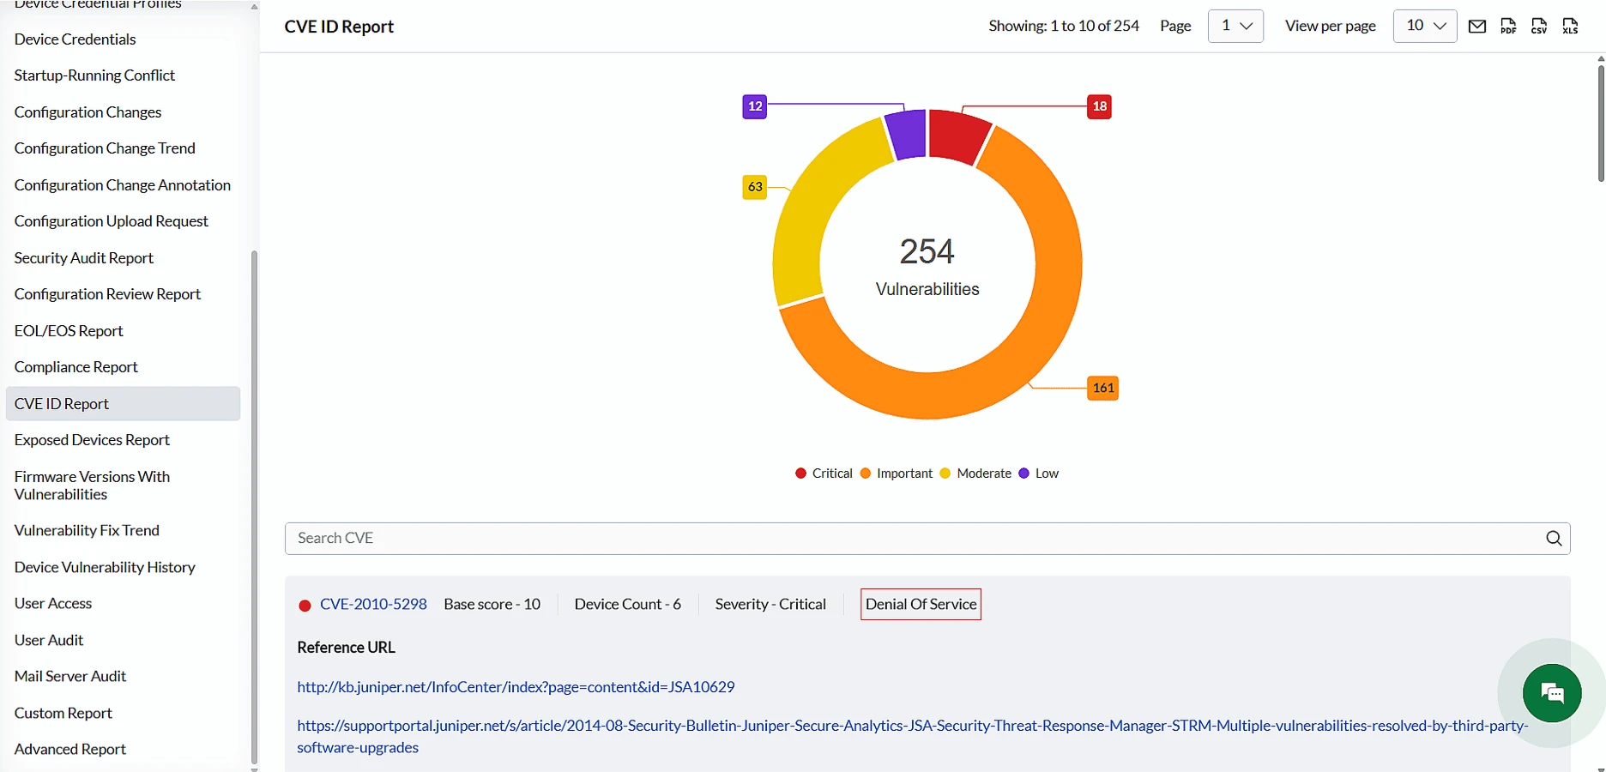
Task: Export the report as XLS
Action: pyautogui.click(x=1569, y=26)
